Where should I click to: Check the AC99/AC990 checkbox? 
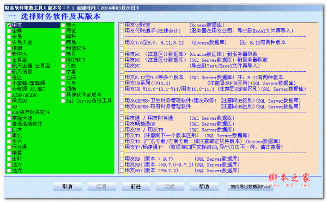[x=9, y=95]
